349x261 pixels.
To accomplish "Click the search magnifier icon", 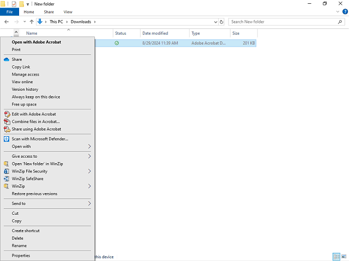I will [340, 22].
